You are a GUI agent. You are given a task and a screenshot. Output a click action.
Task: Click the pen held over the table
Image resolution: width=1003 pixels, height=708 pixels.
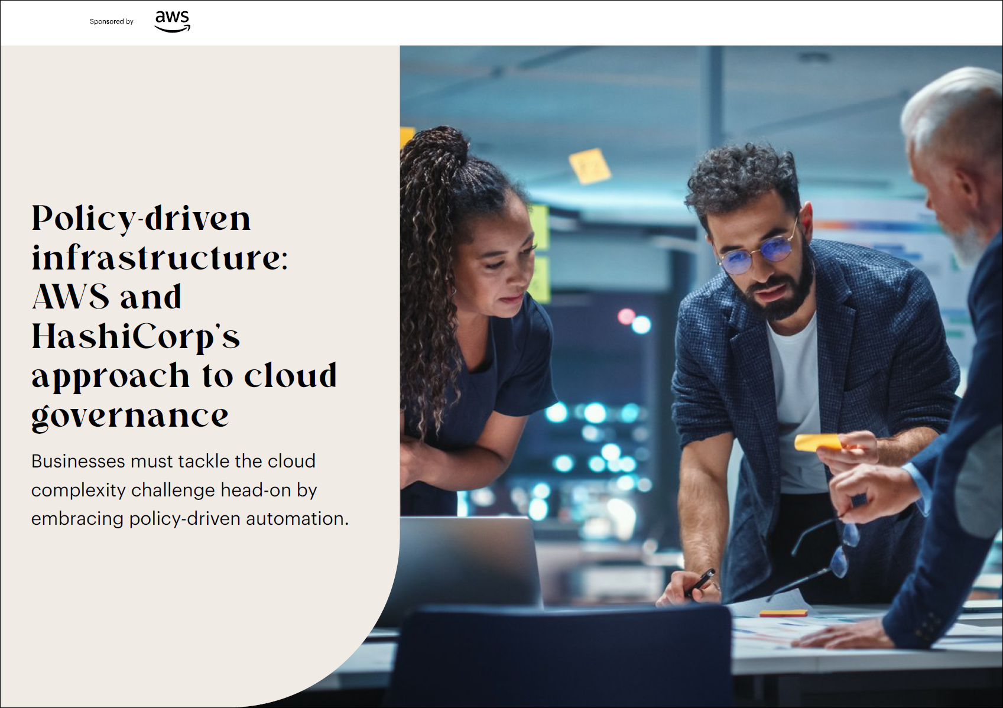click(700, 582)
